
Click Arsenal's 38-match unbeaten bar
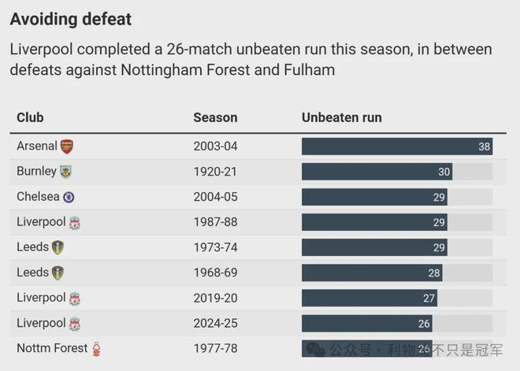[396, 147]
